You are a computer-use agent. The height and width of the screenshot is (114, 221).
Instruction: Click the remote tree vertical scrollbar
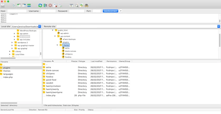[x=220, y=40]
